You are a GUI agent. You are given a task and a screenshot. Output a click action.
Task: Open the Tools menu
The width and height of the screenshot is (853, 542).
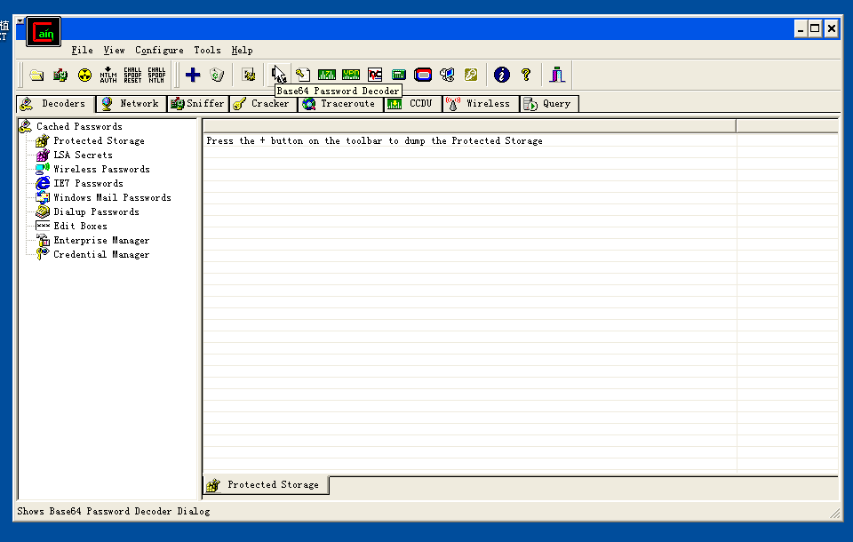[207, 50]
